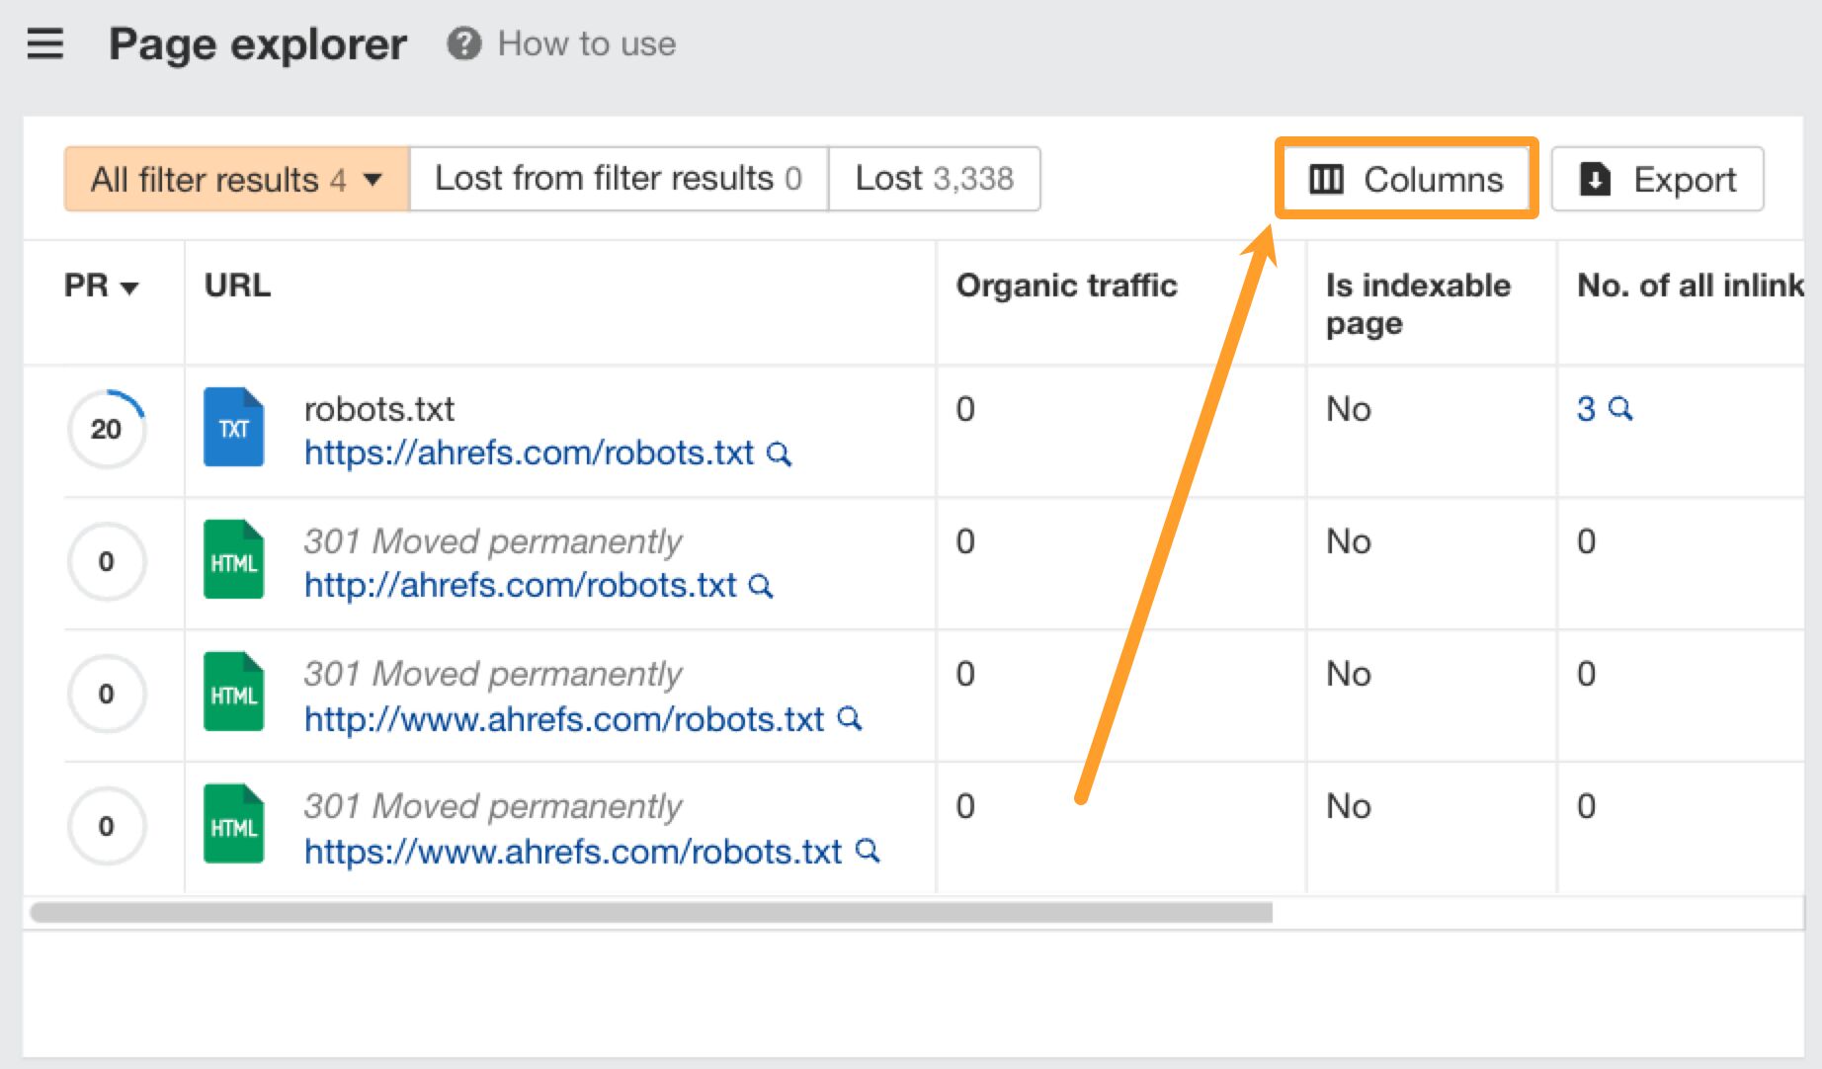Click the PR column sort arrow
Screen dimensions: 1822x1069
tap(128, 288)
